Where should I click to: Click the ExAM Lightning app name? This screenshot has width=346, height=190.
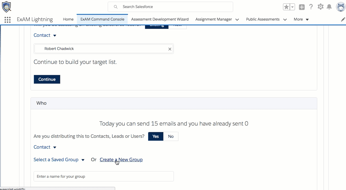pos(35,19)
